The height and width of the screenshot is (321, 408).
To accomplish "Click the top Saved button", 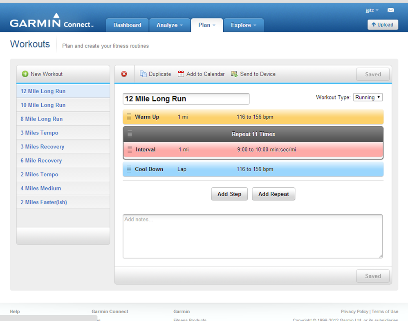I will point(372,74).
